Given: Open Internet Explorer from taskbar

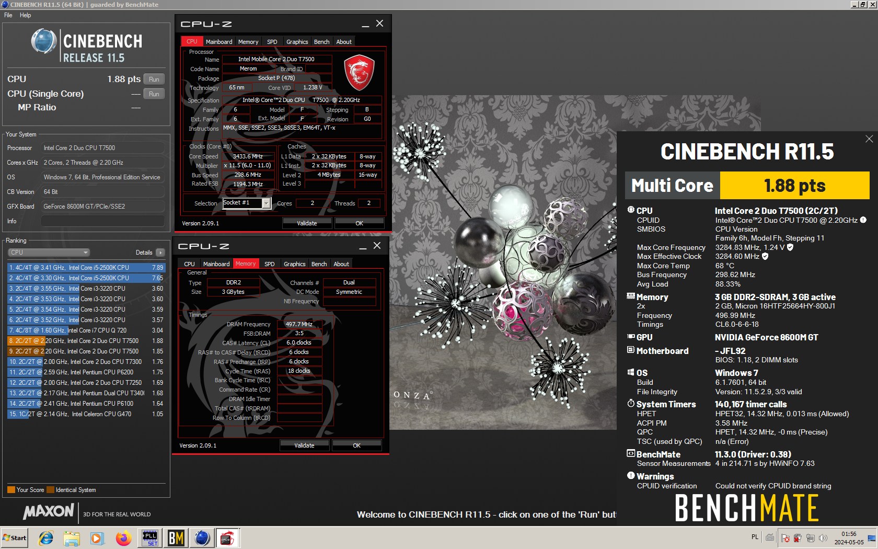Looking at the screenshot, I should coord(46,538).
